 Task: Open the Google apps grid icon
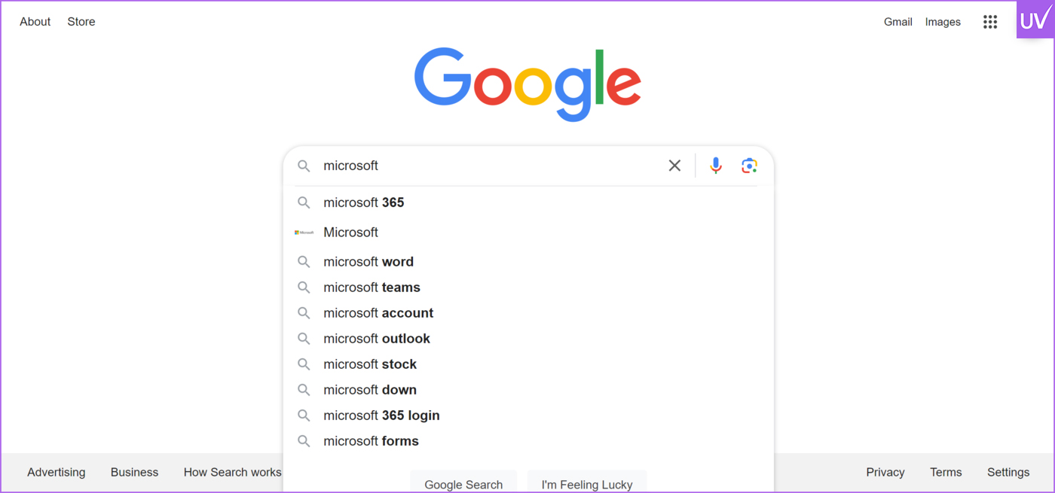click(x=990, y=22)
